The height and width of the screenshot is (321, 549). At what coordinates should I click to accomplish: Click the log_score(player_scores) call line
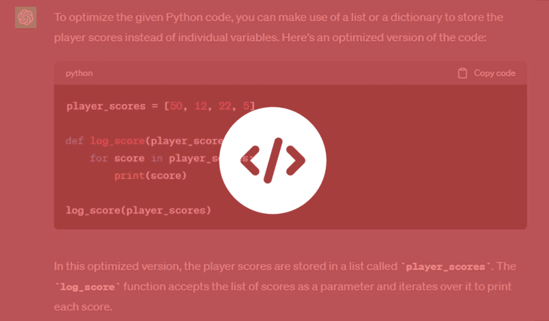pos(139,210)
